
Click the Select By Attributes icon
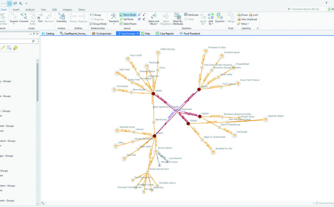pos(178,16)
